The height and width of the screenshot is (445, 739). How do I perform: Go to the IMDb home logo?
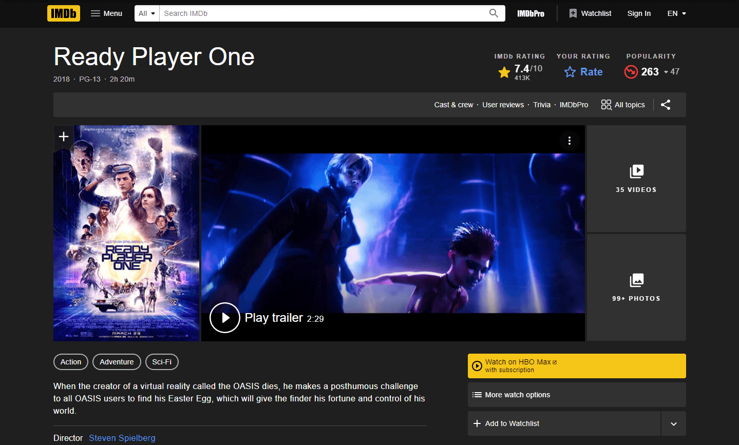[64, 13]
